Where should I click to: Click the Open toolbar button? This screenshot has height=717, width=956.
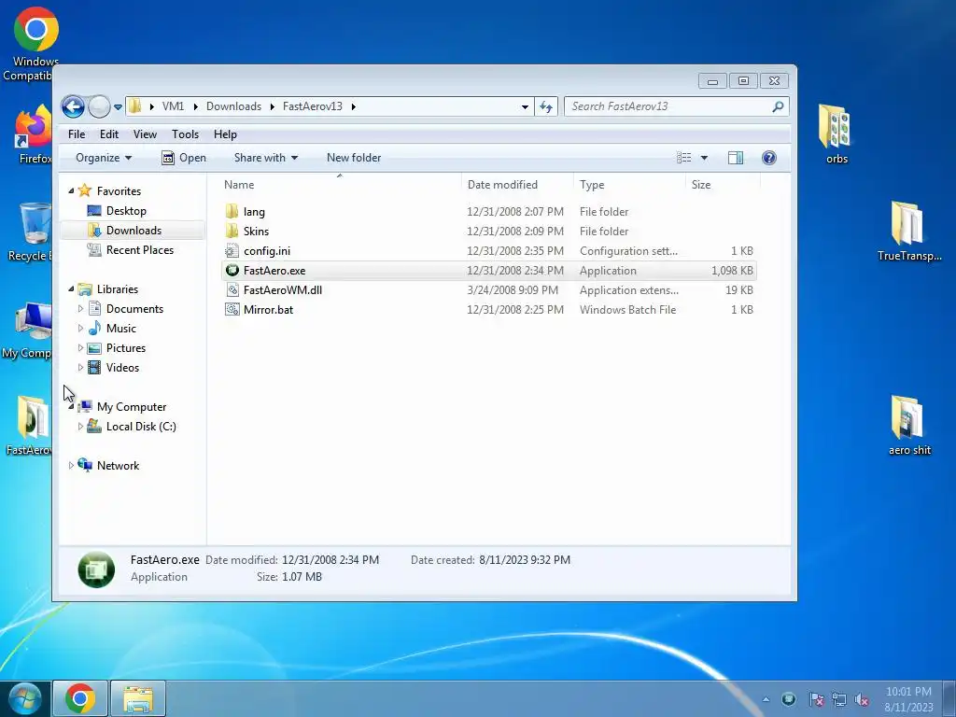(x=184, y=158)
